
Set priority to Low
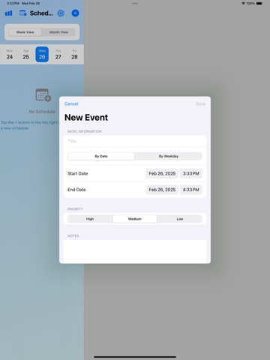pyautogui.click(x=180, y=219)
